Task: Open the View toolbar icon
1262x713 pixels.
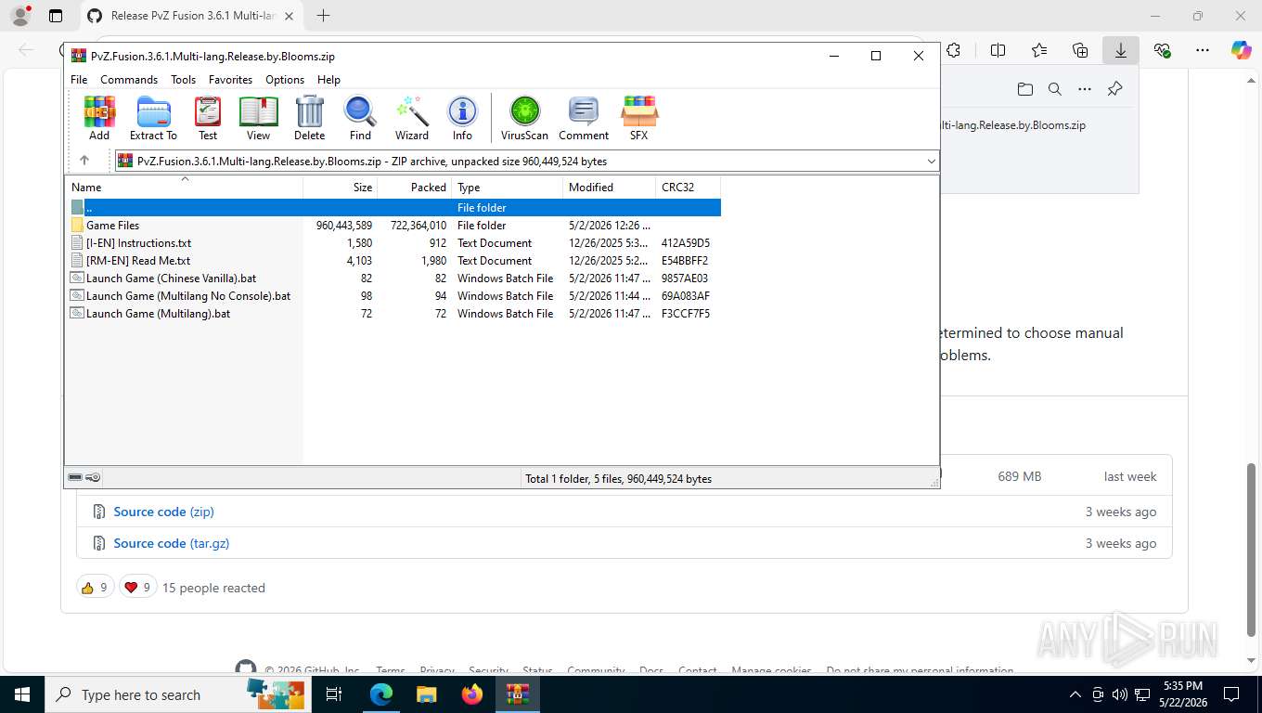Action: [x=259, y=118]
